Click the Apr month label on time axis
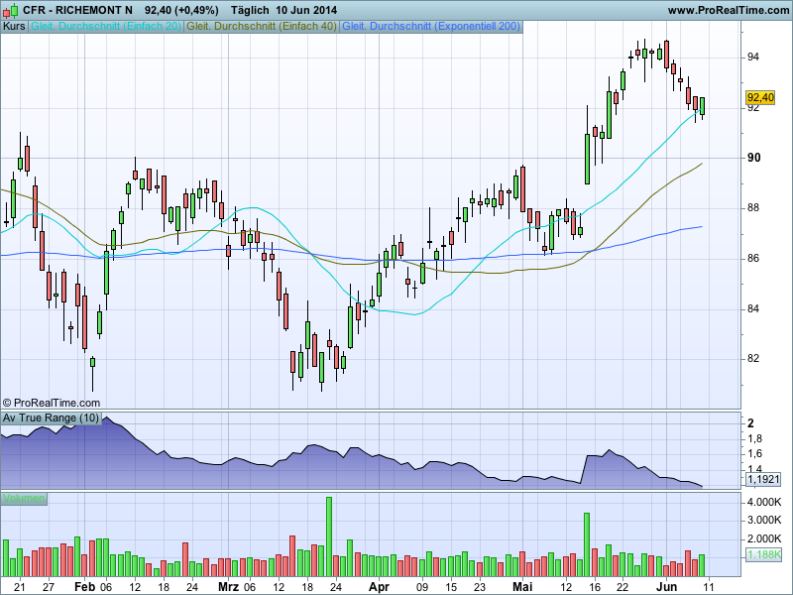 click(379, 587)
